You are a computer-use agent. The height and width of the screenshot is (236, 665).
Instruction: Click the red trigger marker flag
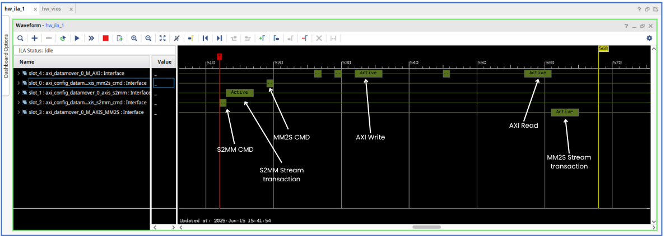coord(219,56)
